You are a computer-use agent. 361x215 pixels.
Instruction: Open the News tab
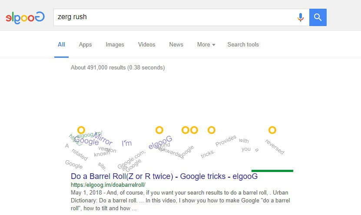point(176,44)
